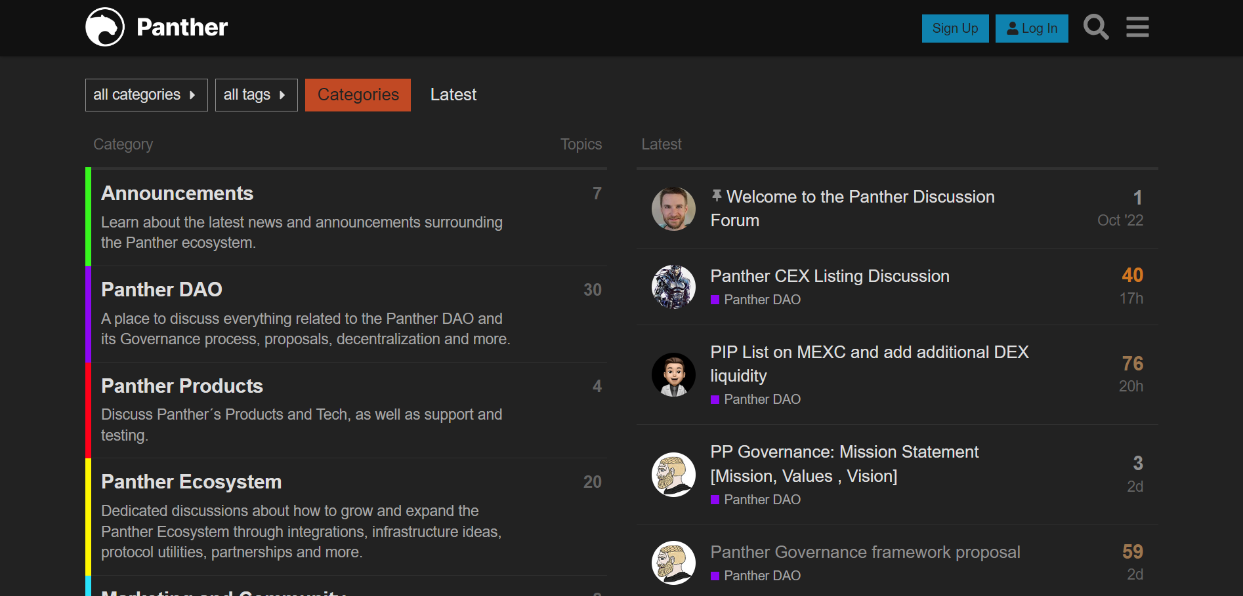Expand the all tags dropdown
This screenshot has height=596, width=1243.
pos(256,95)
